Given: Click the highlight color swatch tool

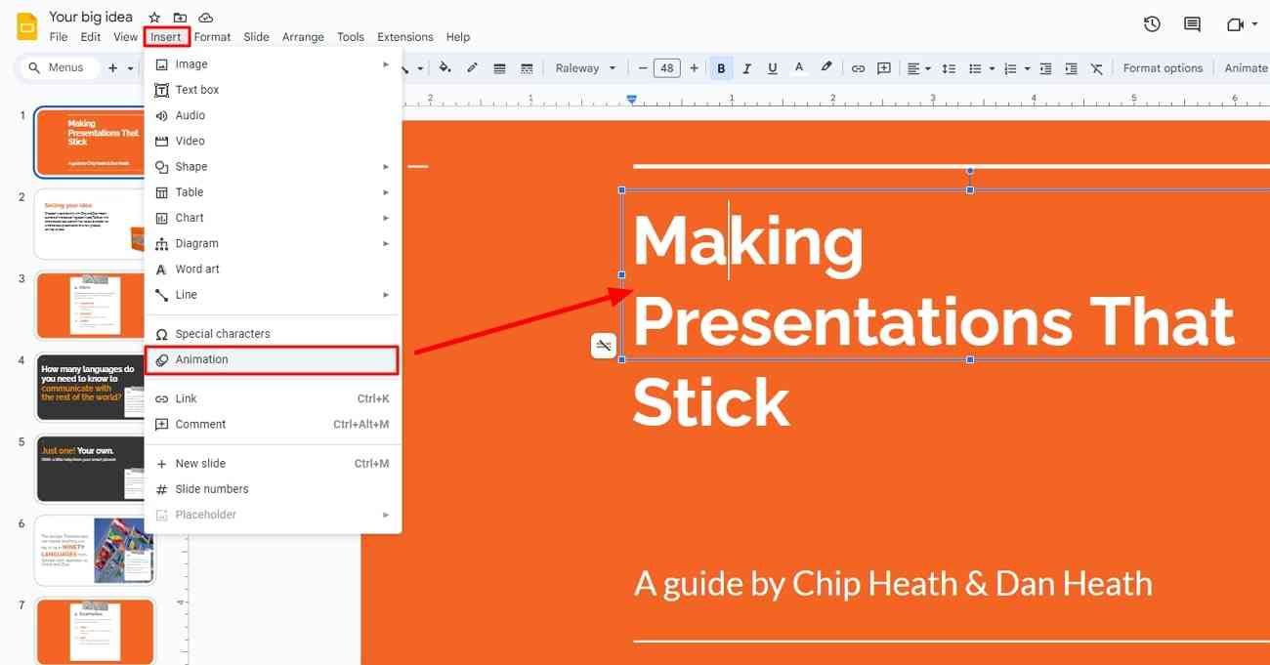Looking at the screenshot, I should coord(826,68).
